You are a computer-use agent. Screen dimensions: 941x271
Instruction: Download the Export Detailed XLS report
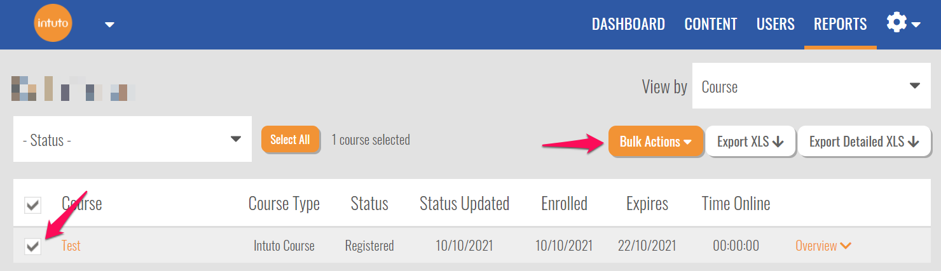[x=864, y=142]
